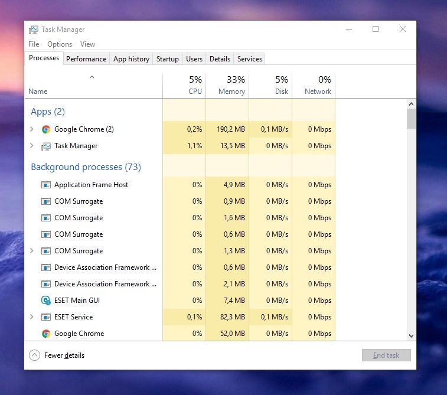The height and width of the screenshot is (395, 447).
Task: Select the Processes tab
Action: tap(44, 58)
